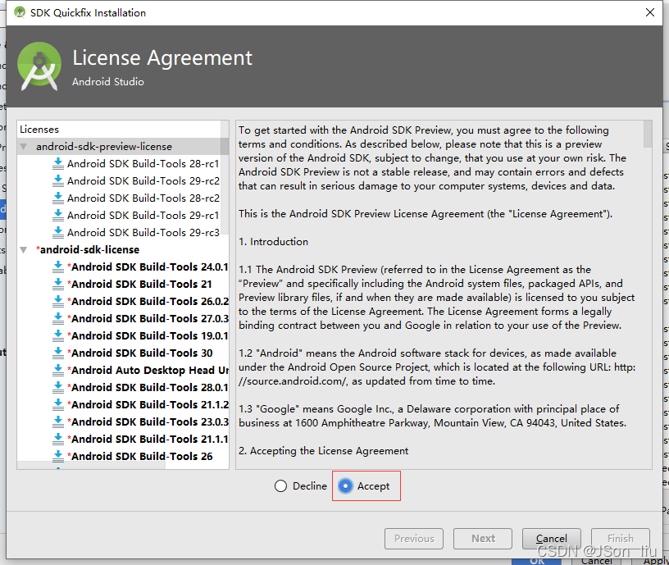Click download icon for Build-Tools 21

[57, 285]
